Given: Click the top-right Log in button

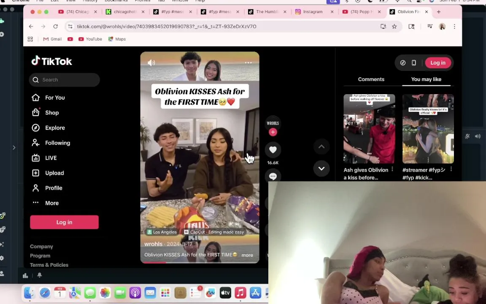Looking at the screenshot, I should pyautogui.click(x=437, y=62).
